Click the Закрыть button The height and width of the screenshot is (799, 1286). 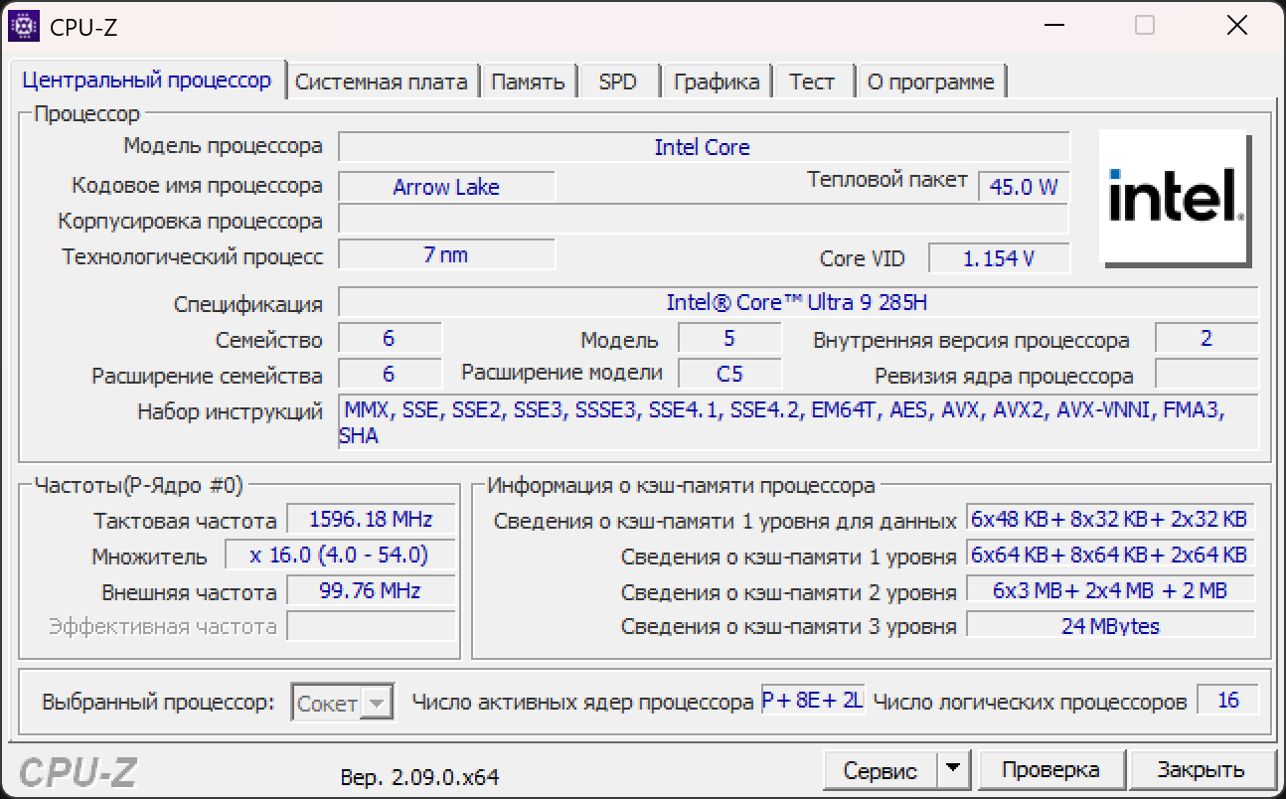tap(1201, 769)
